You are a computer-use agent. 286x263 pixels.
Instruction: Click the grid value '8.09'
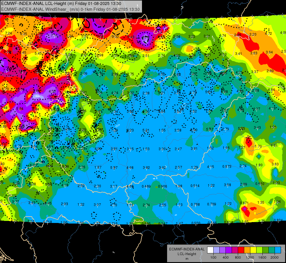(65, 167)
